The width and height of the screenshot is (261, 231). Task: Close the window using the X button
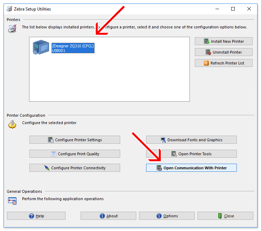[249, 9]
